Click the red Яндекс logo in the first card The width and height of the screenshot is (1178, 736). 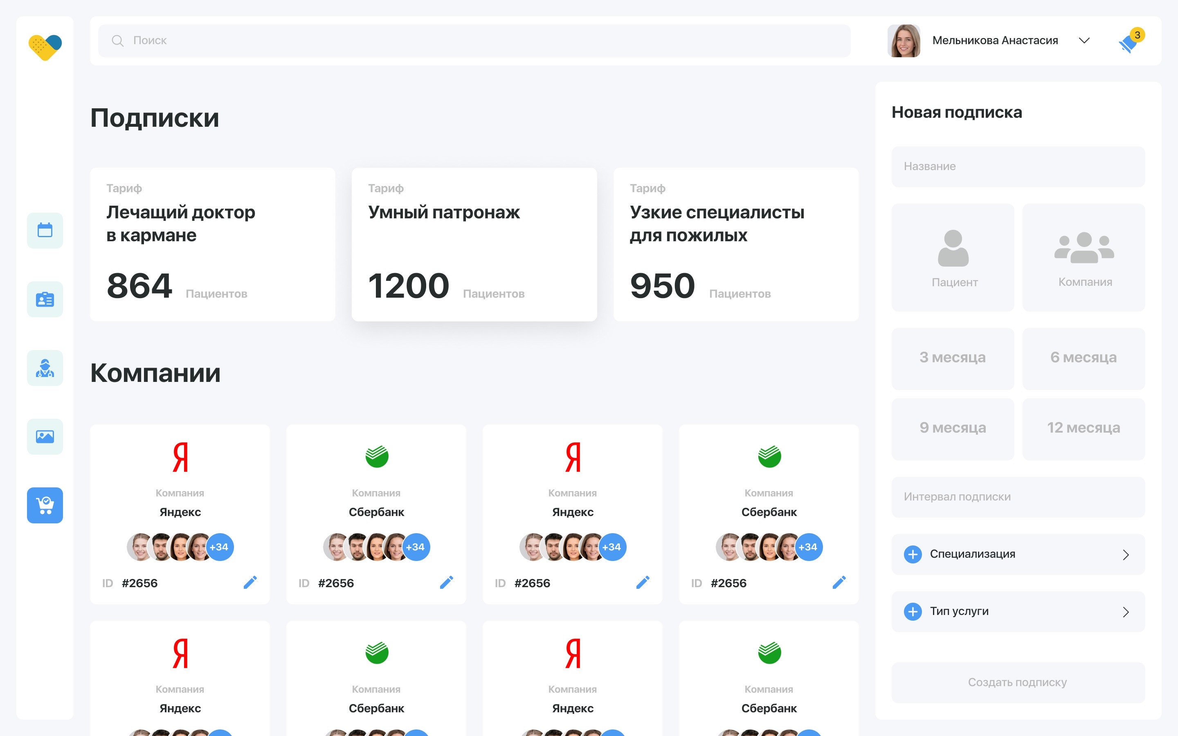[180, 457]
